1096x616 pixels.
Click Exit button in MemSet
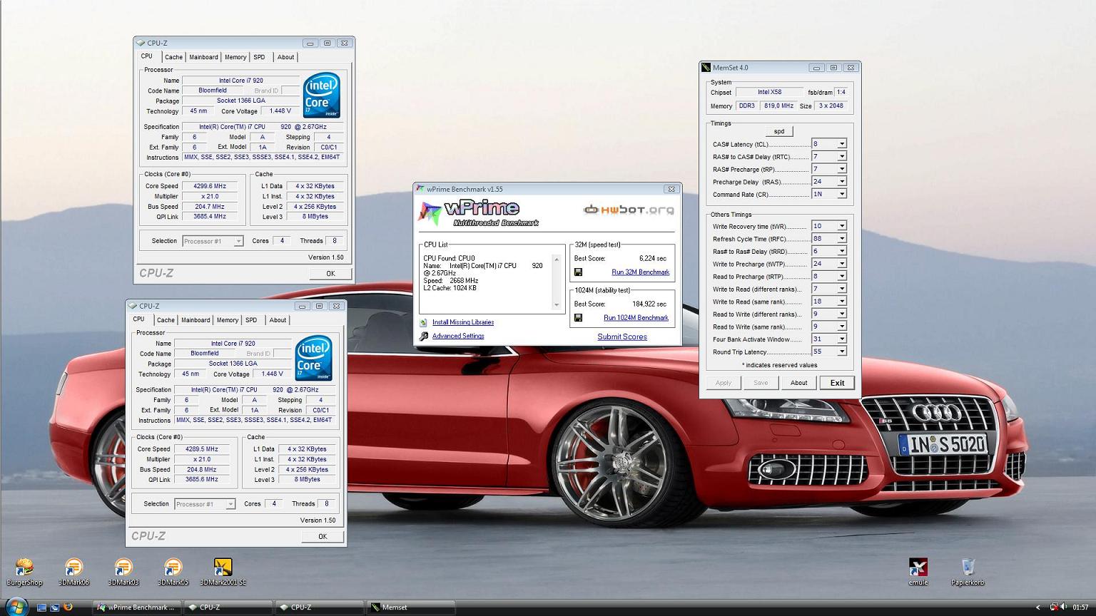click(837, 383)
